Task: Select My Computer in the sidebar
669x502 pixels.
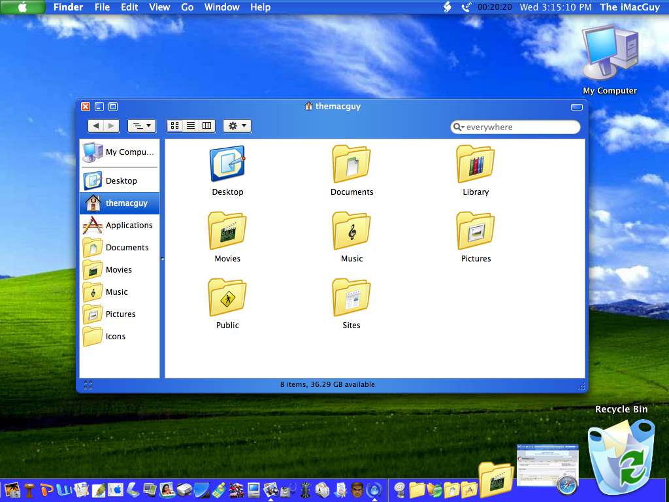Action: tap(120, 152)
